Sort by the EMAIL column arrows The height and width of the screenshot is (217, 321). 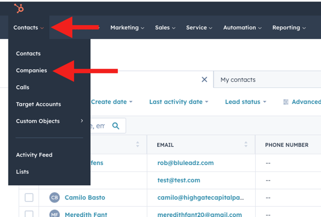point(246,144)
